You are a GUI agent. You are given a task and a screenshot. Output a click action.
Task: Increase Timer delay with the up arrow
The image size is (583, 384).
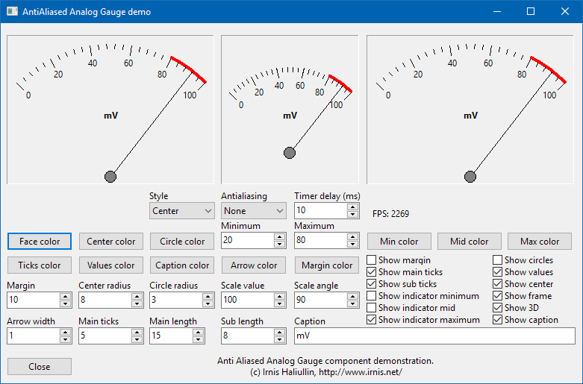352,207
